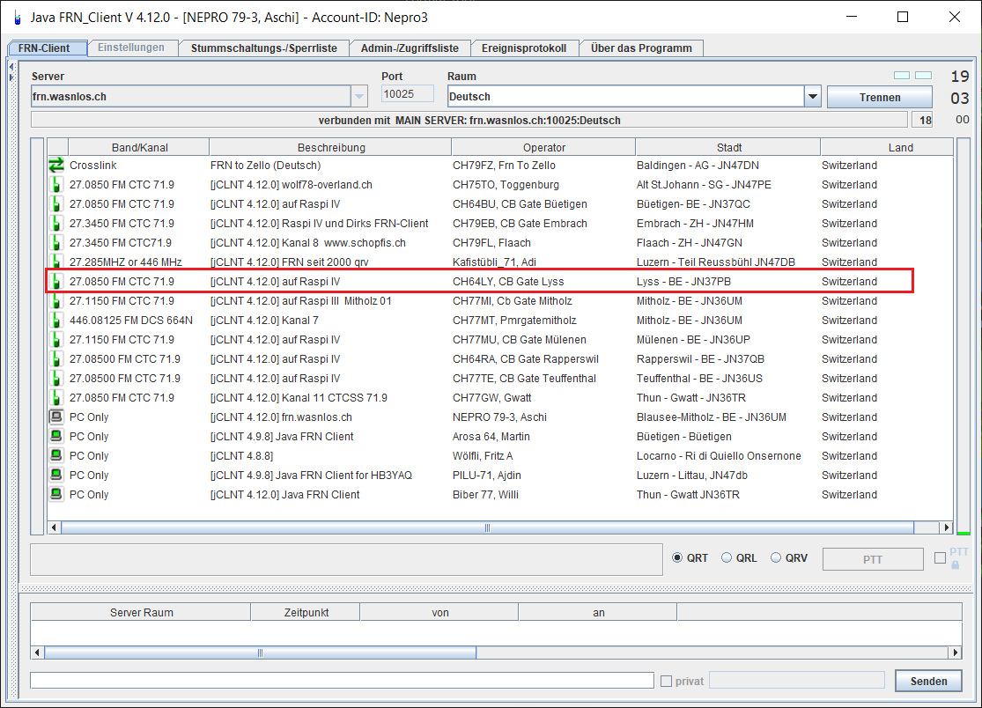The width and height of the screenshot is (982, 708).
Task: Open Stummschaltungs-/Sperrliste tab
Action: 263,48
